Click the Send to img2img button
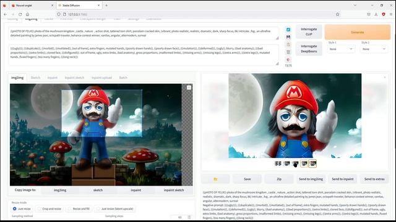Screen dimensions: 396x222 pos(311,179)
